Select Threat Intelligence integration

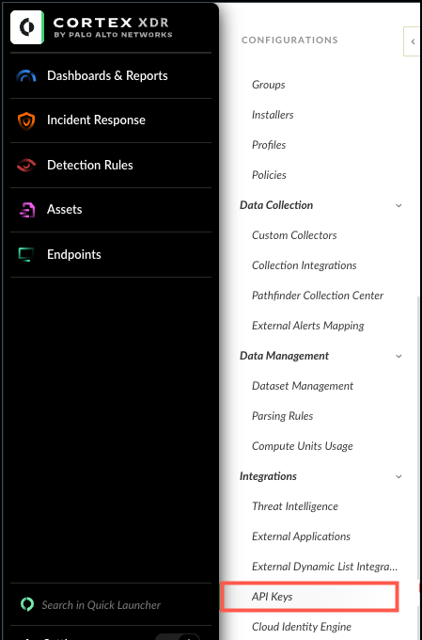(x=295, y=506)
